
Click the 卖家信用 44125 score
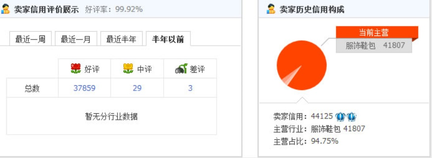(303, 117)
